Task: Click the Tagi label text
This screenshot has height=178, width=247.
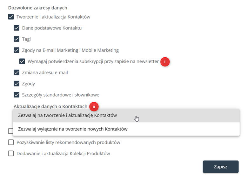Action: coord(26,39)
